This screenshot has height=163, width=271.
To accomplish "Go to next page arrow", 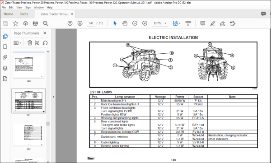I will pyautogui.click(x=80, y=23).
